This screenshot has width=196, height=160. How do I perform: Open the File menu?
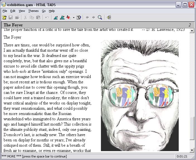tap(5, 11)
